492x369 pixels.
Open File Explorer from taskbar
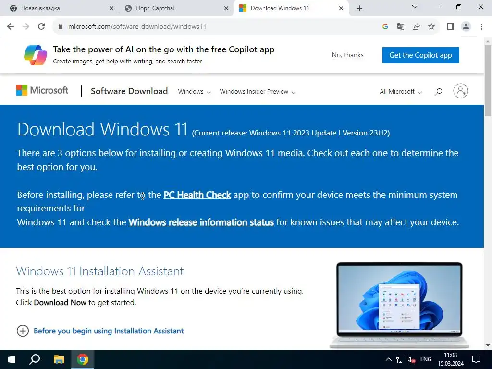point(59,359)
